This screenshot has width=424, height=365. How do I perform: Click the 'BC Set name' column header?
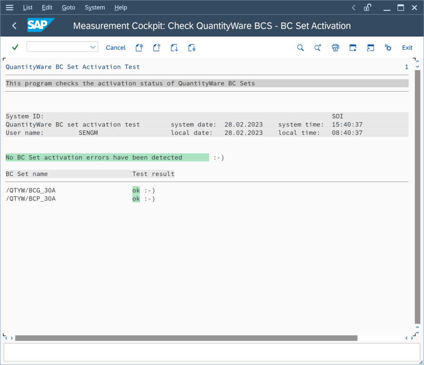pos(27,174)
